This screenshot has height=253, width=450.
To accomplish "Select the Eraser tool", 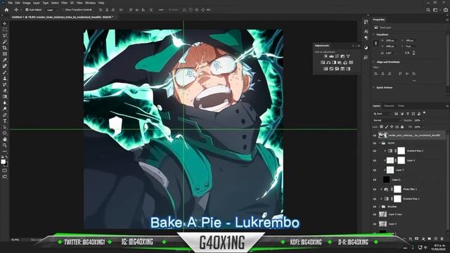I will click(x=5, y=91).
